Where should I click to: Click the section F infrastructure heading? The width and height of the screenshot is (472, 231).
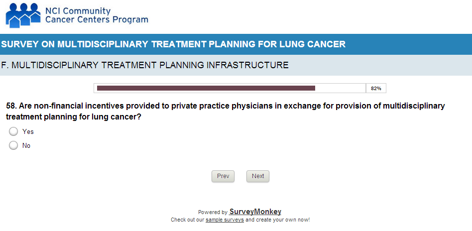click(x=145, y=65)
